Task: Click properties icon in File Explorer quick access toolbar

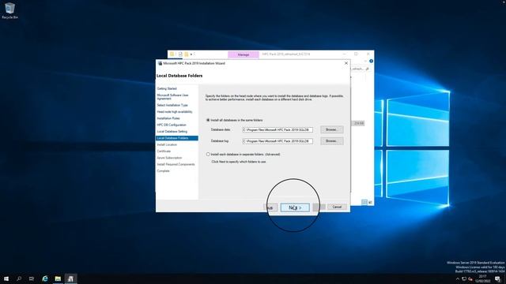Action: [x=180, y=54]
